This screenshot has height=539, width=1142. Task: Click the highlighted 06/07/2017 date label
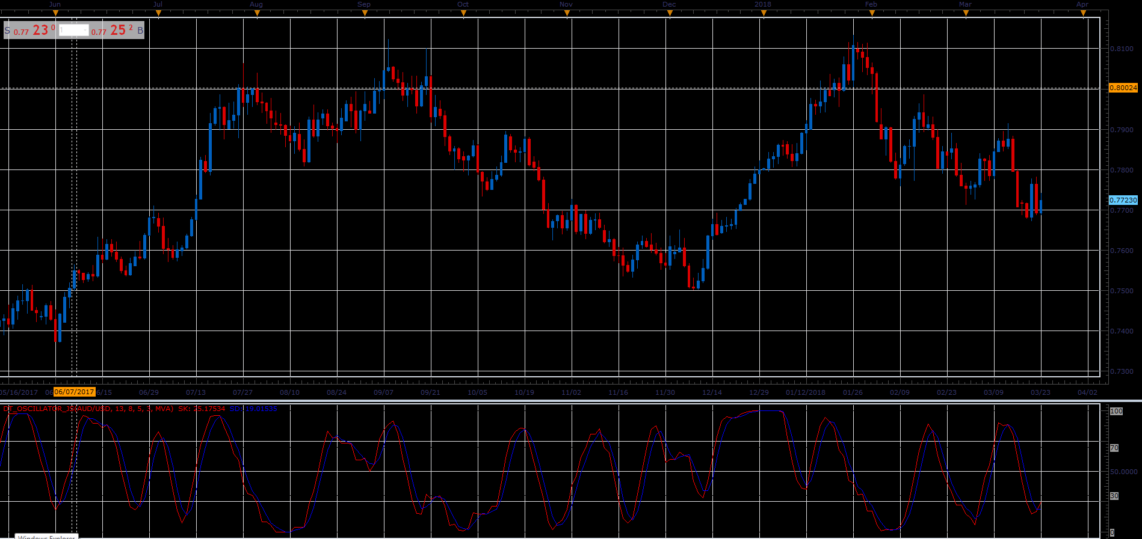(75, 392)
